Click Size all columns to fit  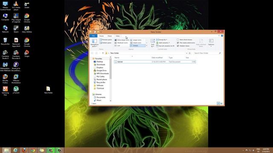[x=165, y=46]
